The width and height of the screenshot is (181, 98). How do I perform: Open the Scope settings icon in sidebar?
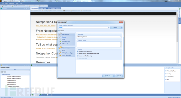60,39
